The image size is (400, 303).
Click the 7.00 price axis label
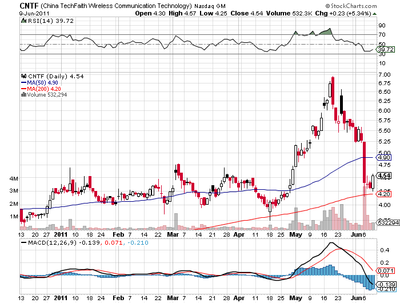tap(385, 74)
